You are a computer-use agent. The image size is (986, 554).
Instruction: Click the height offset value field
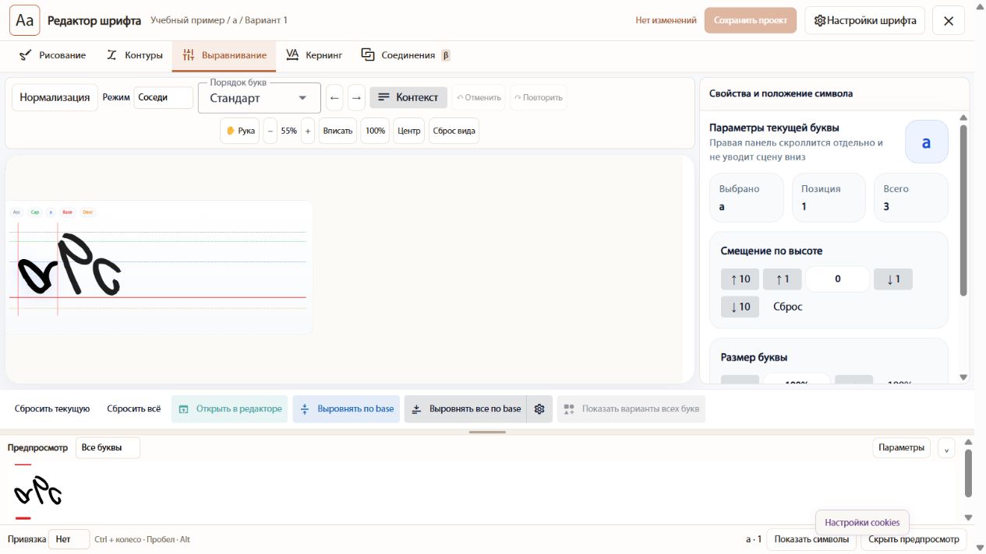click(x=838, y=279)
